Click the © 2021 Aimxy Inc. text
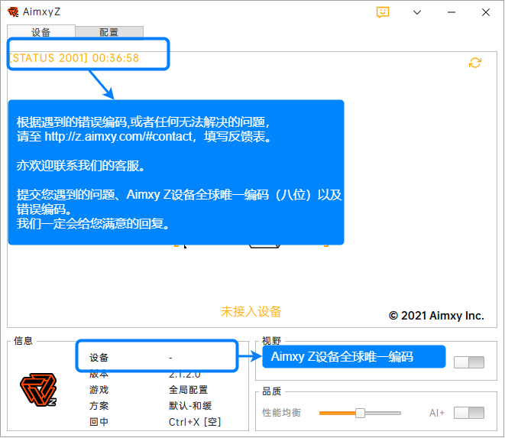 coord(436,316)
